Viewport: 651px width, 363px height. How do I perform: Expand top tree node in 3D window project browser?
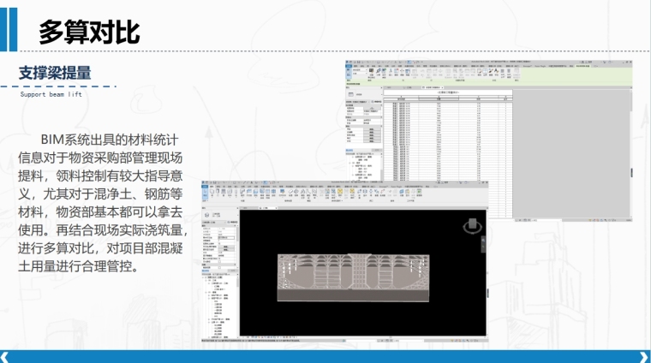click(204, 278)
